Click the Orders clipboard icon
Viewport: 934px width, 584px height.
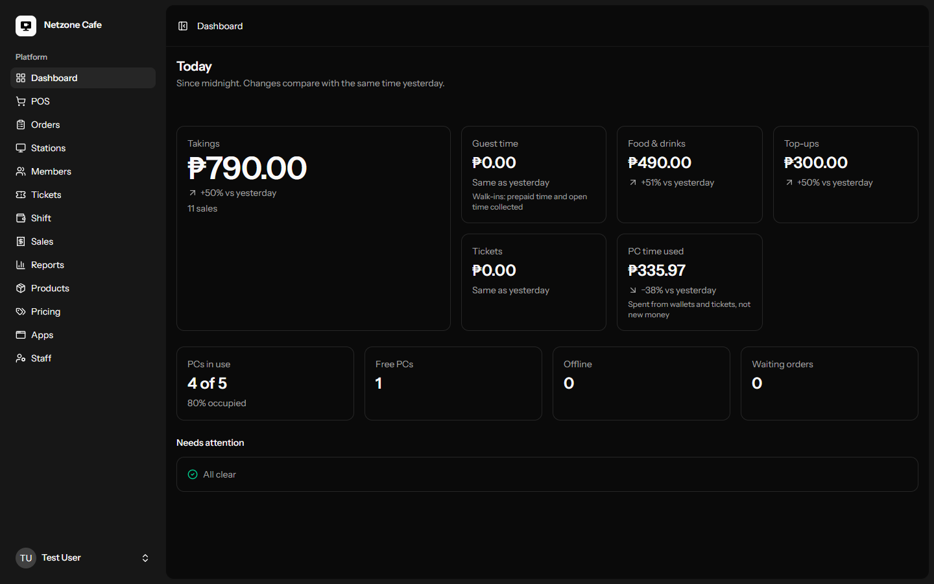click(21, 125)
